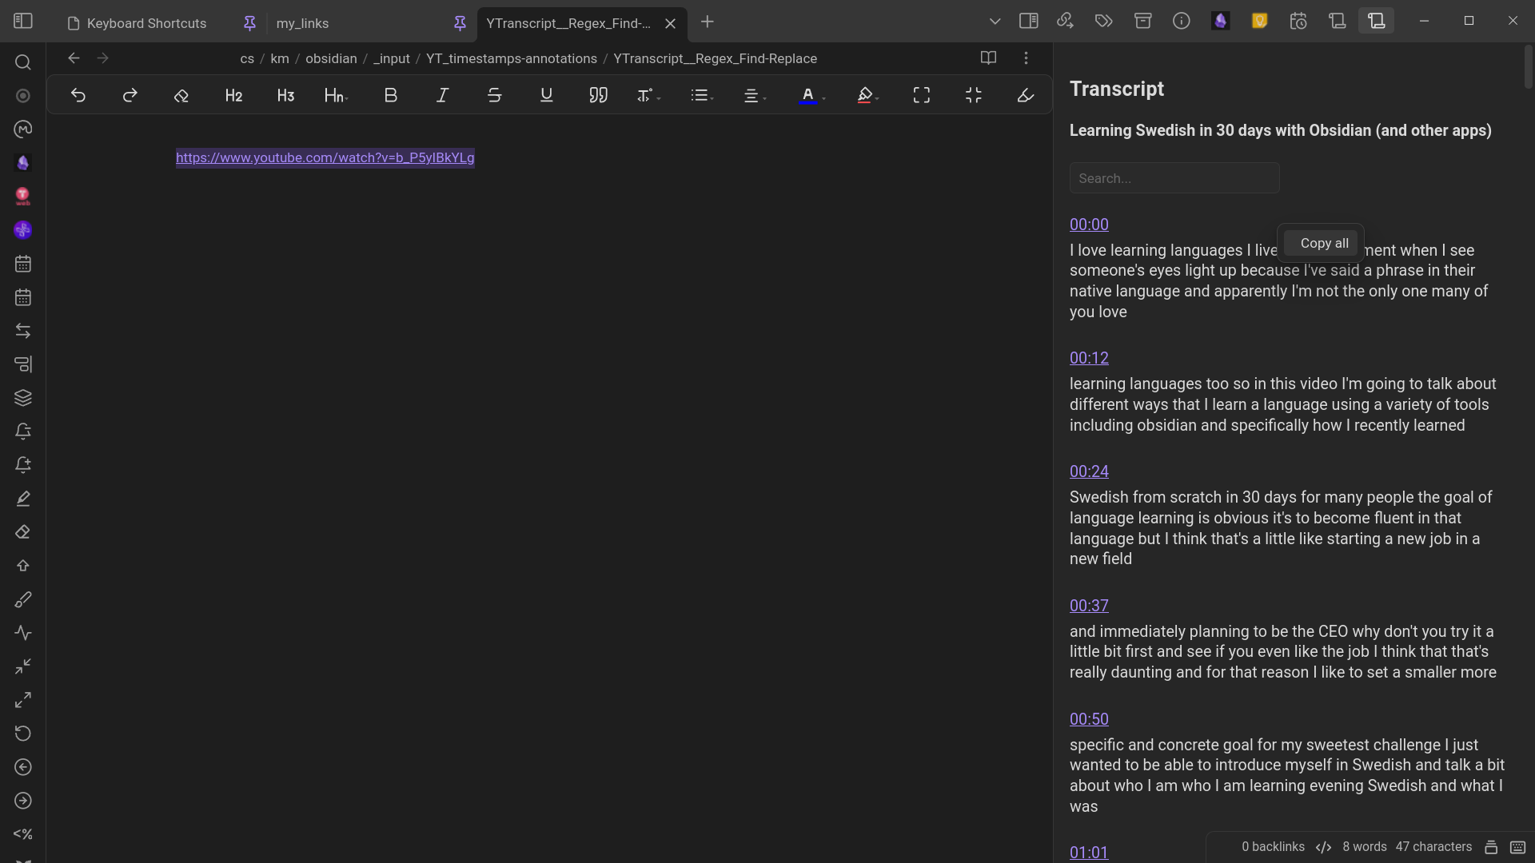Click the undo arrow in toolbar
This screenshot has width=1535, height=863.
(x=78, y=95)
